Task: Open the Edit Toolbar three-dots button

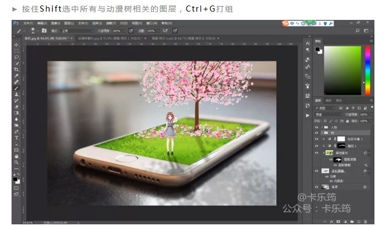Action: [x=17, y=169]
